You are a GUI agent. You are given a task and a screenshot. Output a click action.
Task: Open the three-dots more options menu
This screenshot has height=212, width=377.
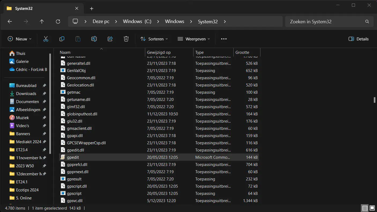click(224, 39)
